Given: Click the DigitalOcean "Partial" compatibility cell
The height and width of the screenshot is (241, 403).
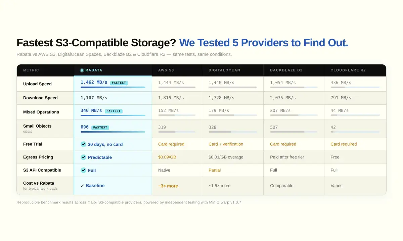Looking at the screenshot, I should tap(215, 170).
